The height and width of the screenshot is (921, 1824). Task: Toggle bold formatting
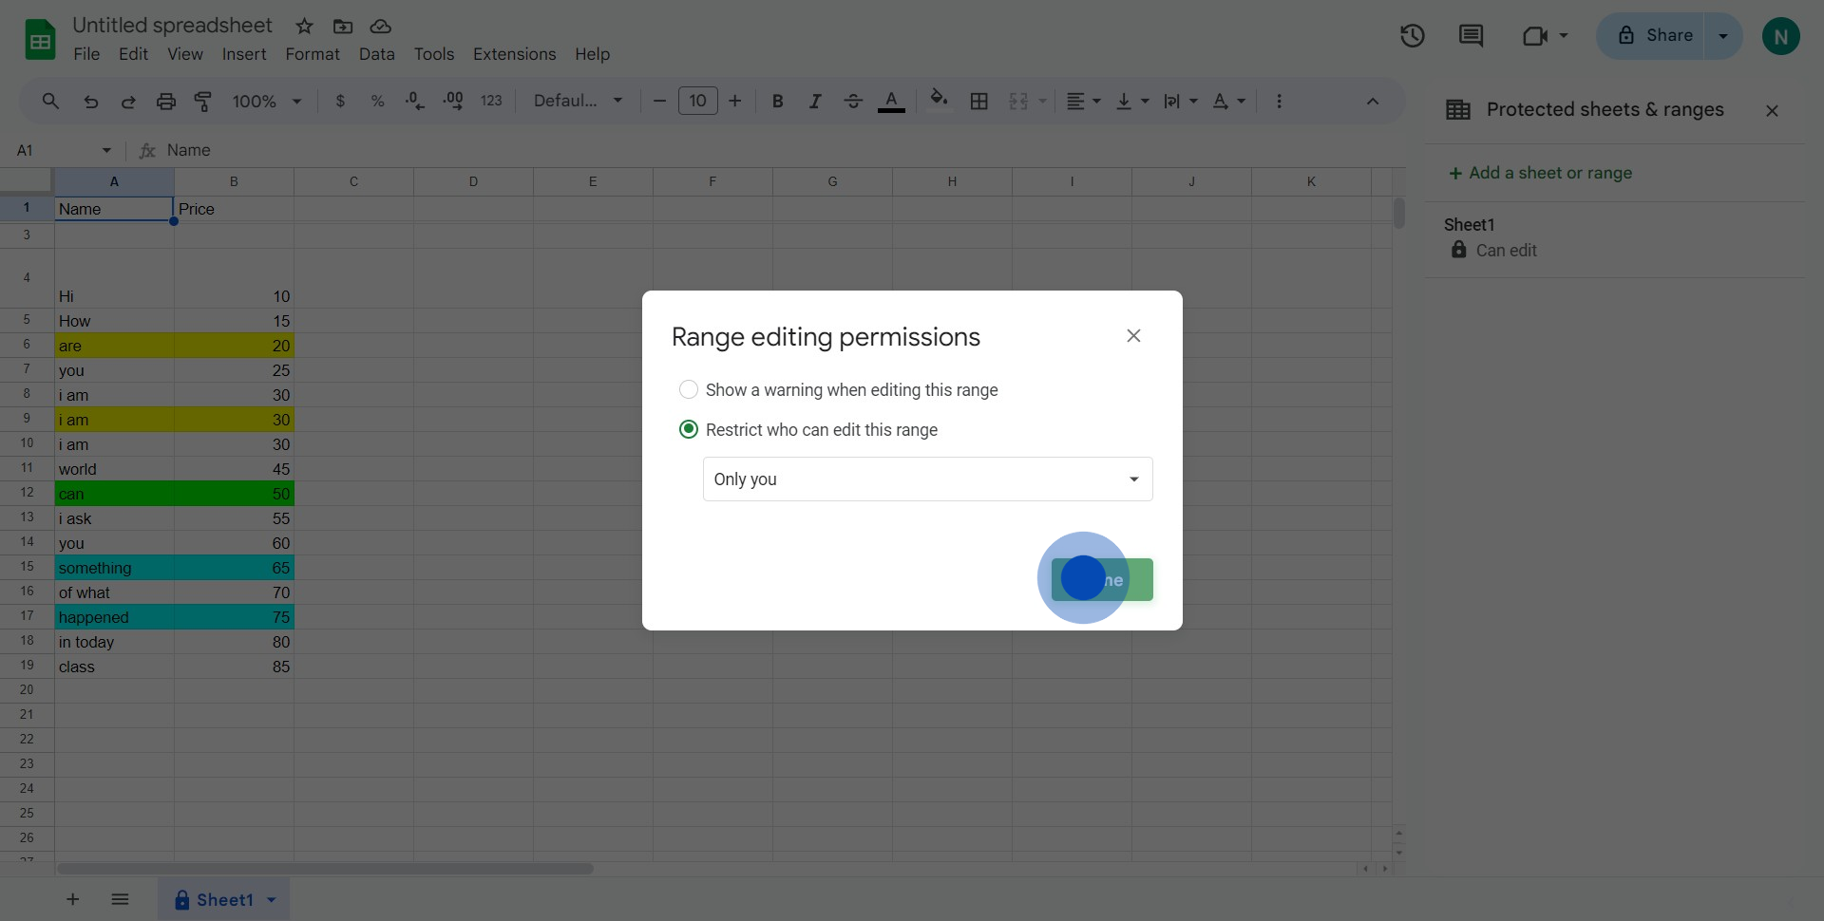click(x=777, y=101)
